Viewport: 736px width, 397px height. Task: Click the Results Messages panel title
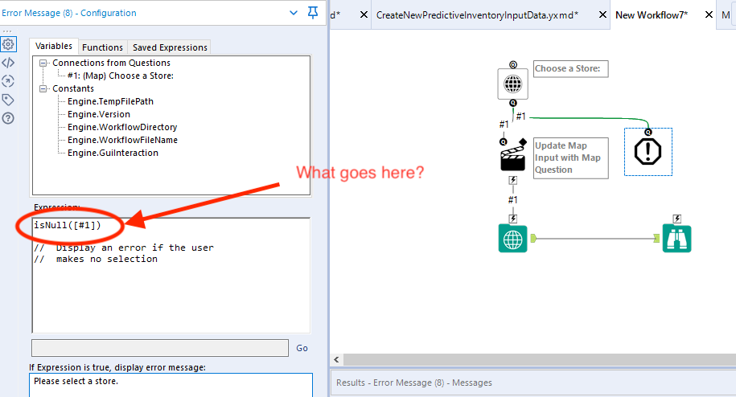(413, 383)
